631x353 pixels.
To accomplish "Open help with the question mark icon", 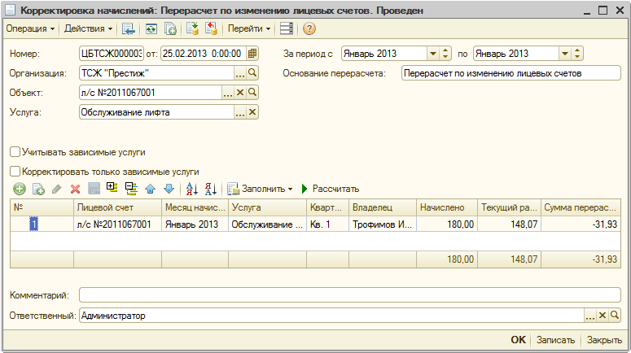I will (309, 28).
